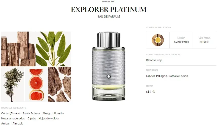Click the MONTBLANC brand link
The height and width of the screenshot is (129, 217).
click(109, 2)
